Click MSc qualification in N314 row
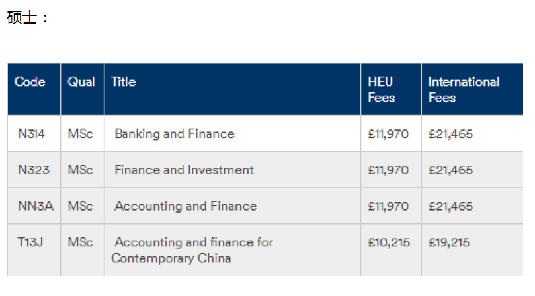535x296 pixels. 80,133
